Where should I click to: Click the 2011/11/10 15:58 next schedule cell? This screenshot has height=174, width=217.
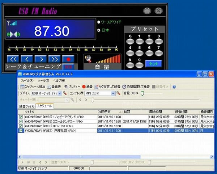pos(109,126)
